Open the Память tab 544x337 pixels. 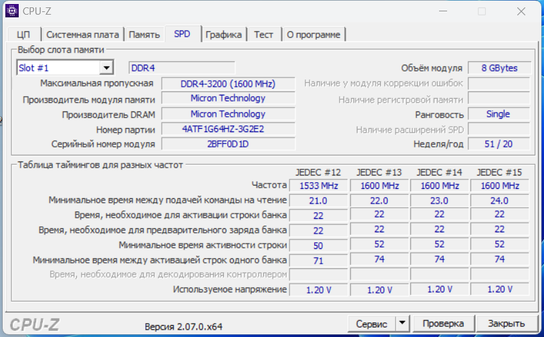[x=144, y=35]
